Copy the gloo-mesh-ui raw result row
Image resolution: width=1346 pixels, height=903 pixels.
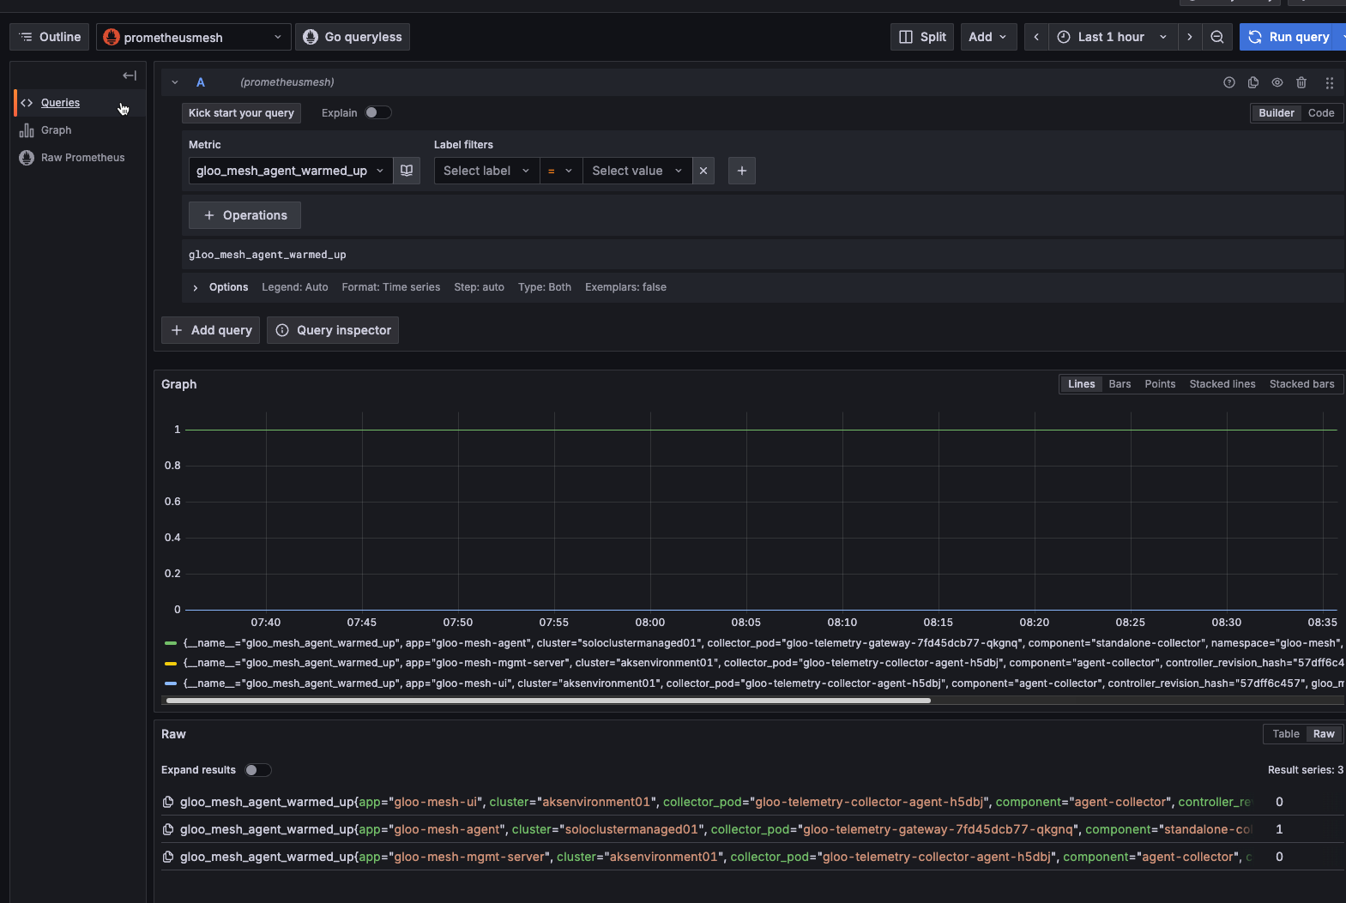(168, 802)
